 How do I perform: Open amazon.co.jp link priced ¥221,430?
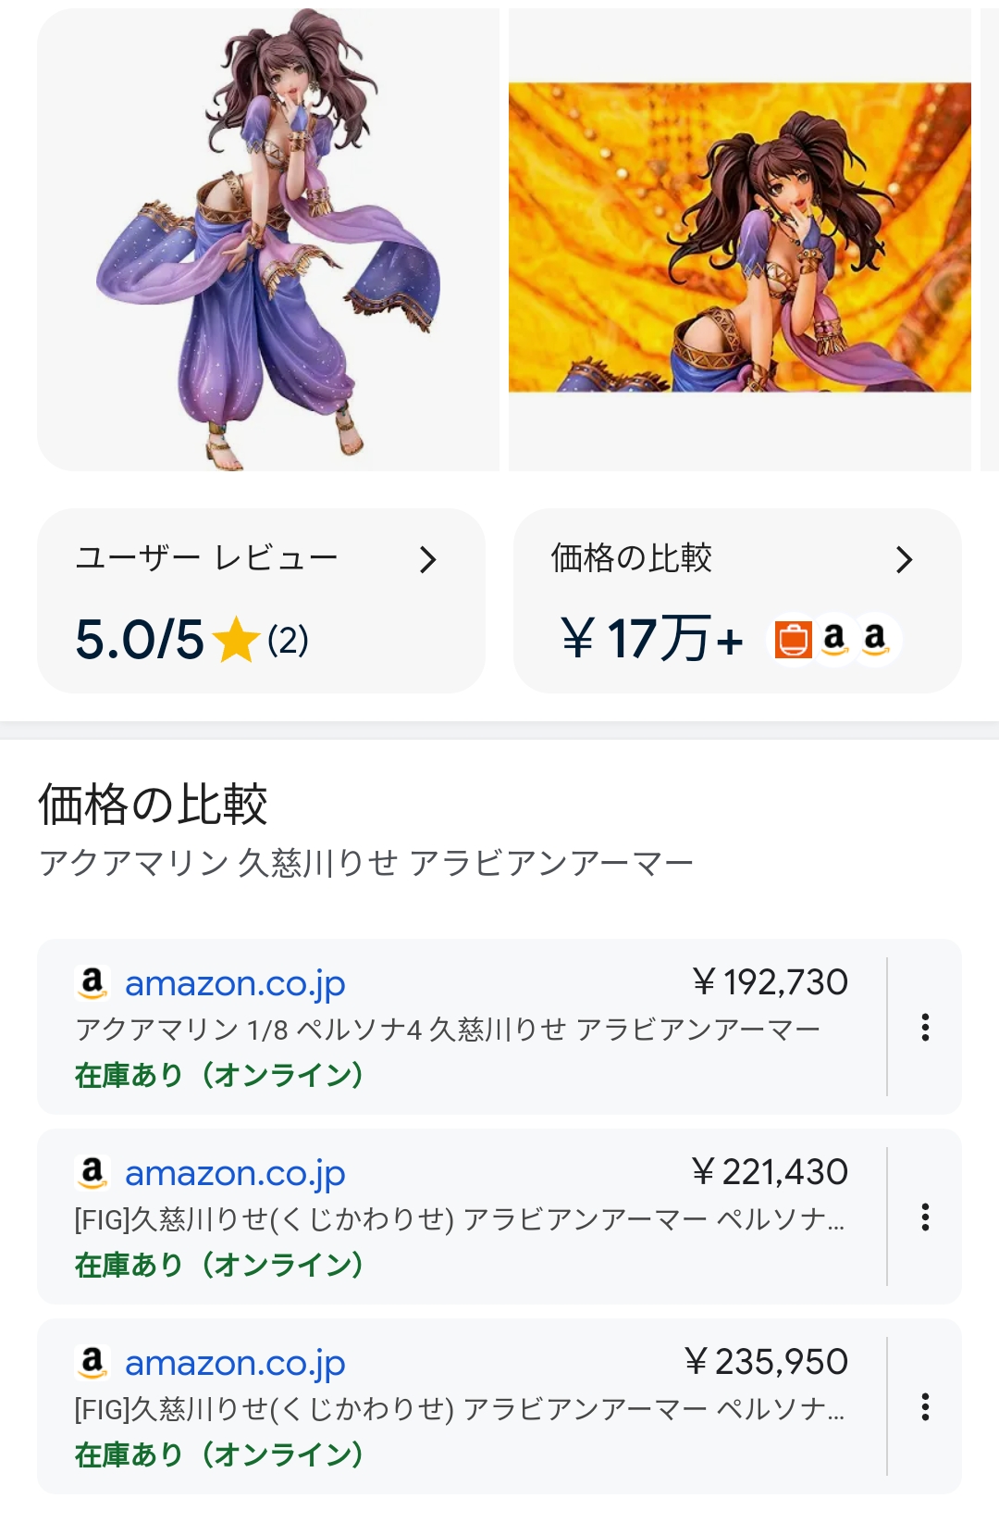point(235,1173)
